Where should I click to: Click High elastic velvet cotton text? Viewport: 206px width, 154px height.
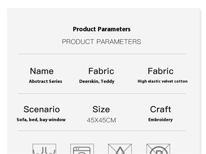click(162, 81)
